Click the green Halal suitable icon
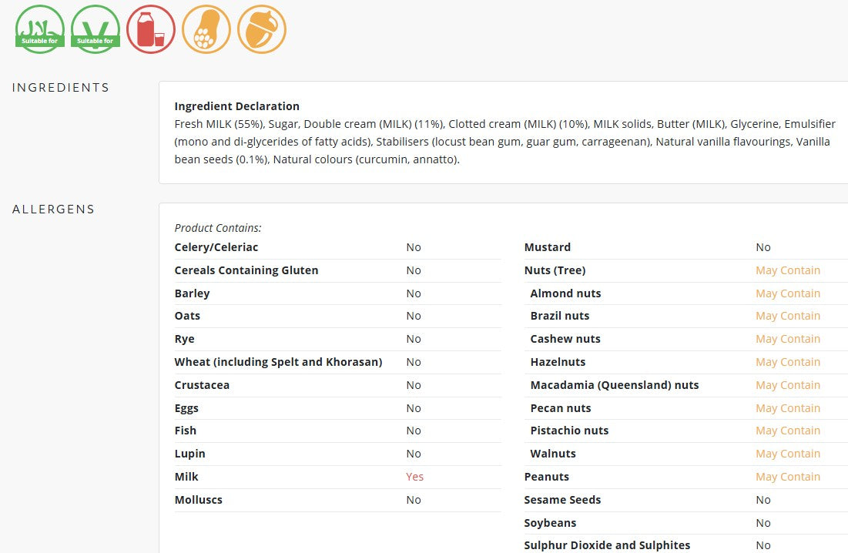 (40, 29)
